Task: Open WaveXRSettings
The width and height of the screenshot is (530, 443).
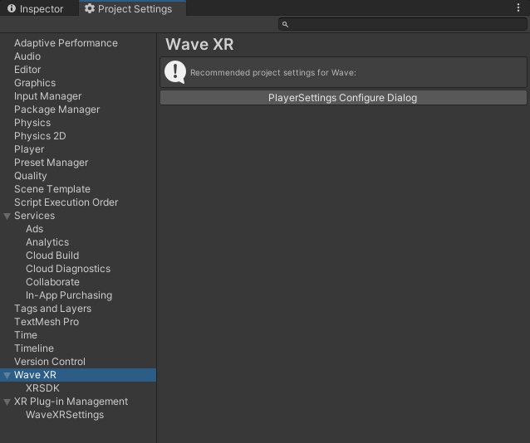Action: pyautogui.click(x=65, y=415)
